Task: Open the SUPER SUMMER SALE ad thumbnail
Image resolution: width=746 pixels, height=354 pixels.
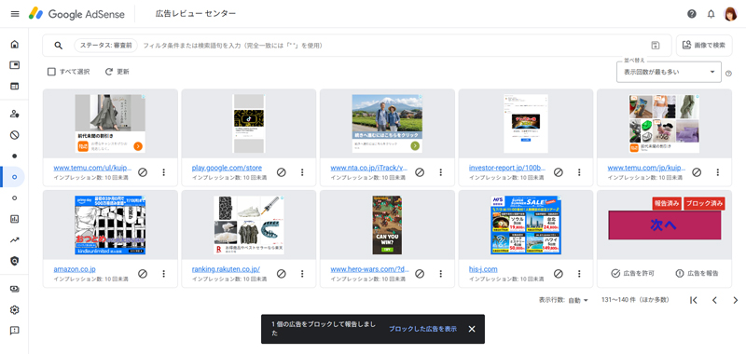Action: (526, 225)
